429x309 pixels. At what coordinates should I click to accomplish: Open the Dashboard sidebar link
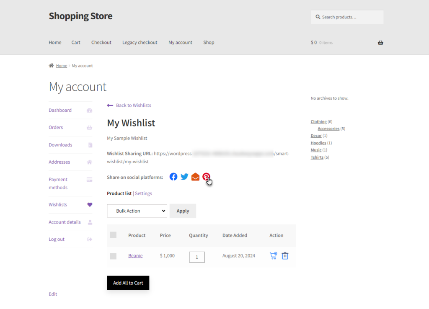(x=60, y=110)
